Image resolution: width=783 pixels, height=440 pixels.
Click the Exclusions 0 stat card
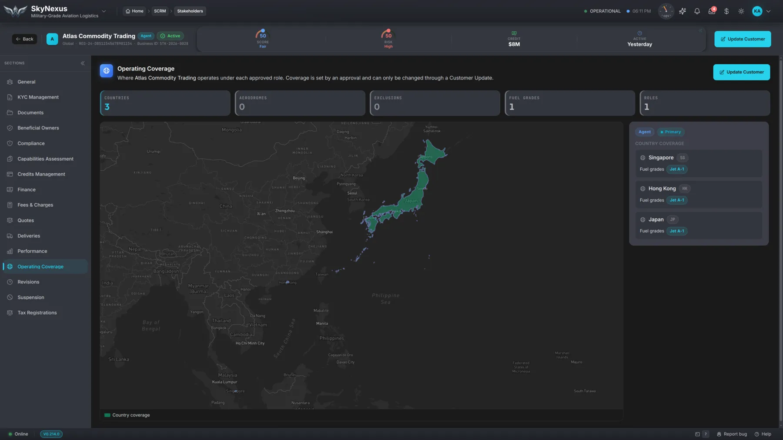tap(435, 103)
